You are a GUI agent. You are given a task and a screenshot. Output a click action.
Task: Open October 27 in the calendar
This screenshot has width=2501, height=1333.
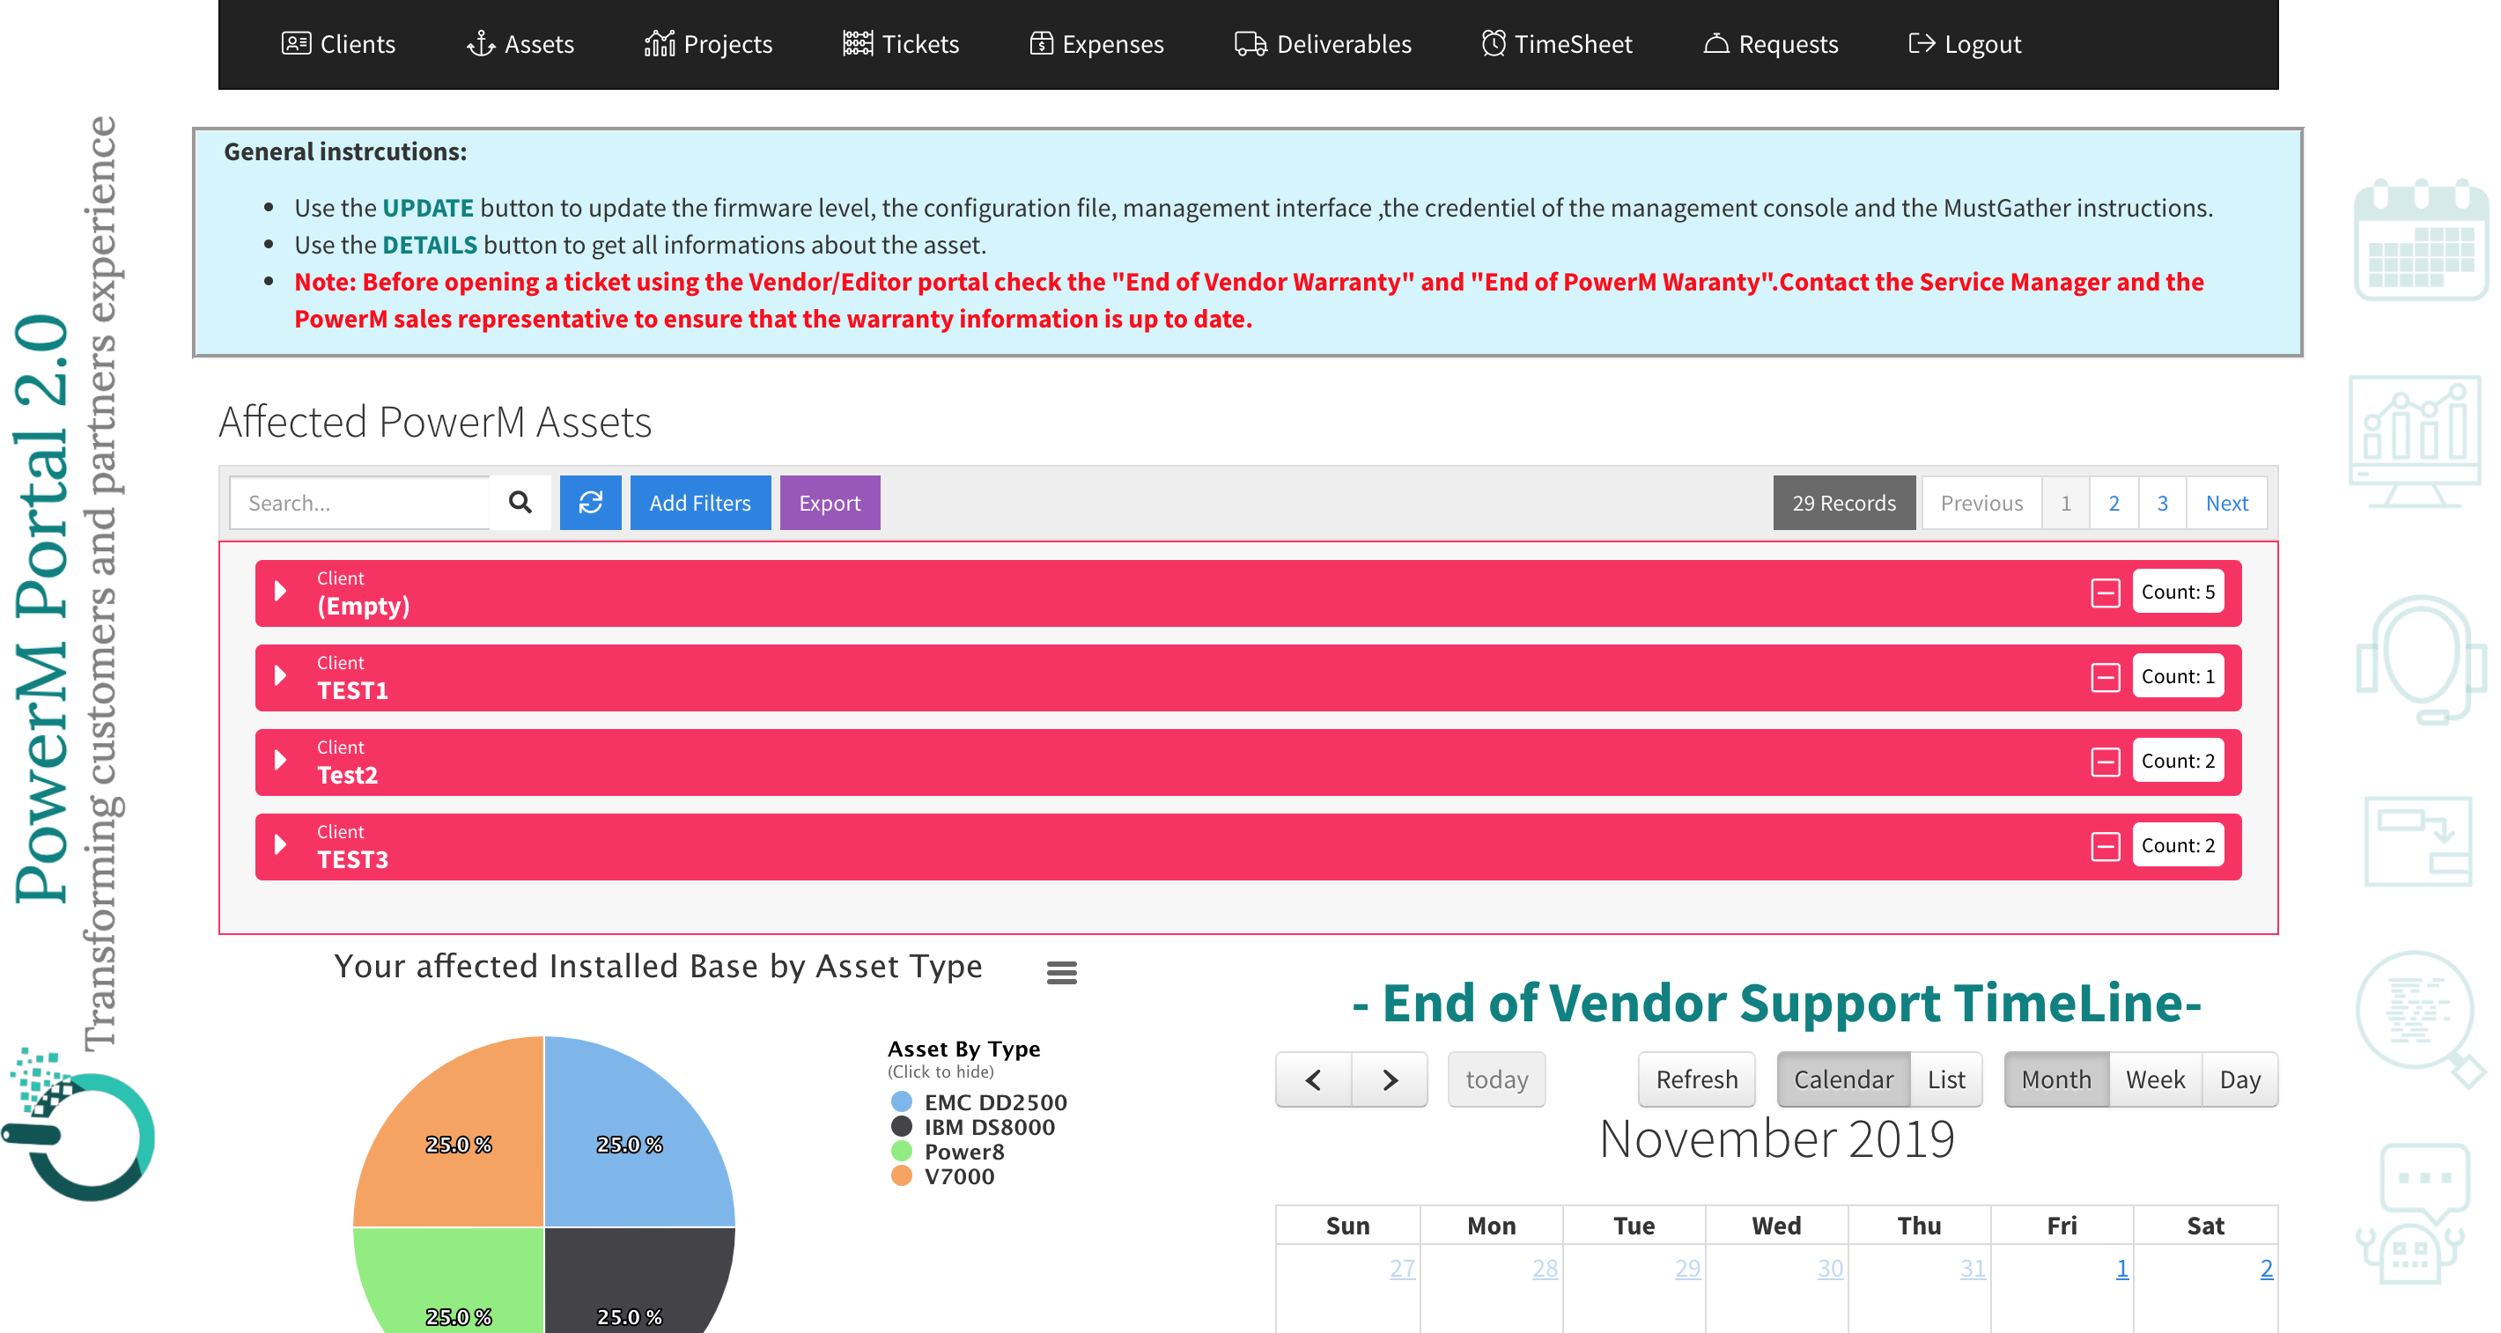1401,1268
